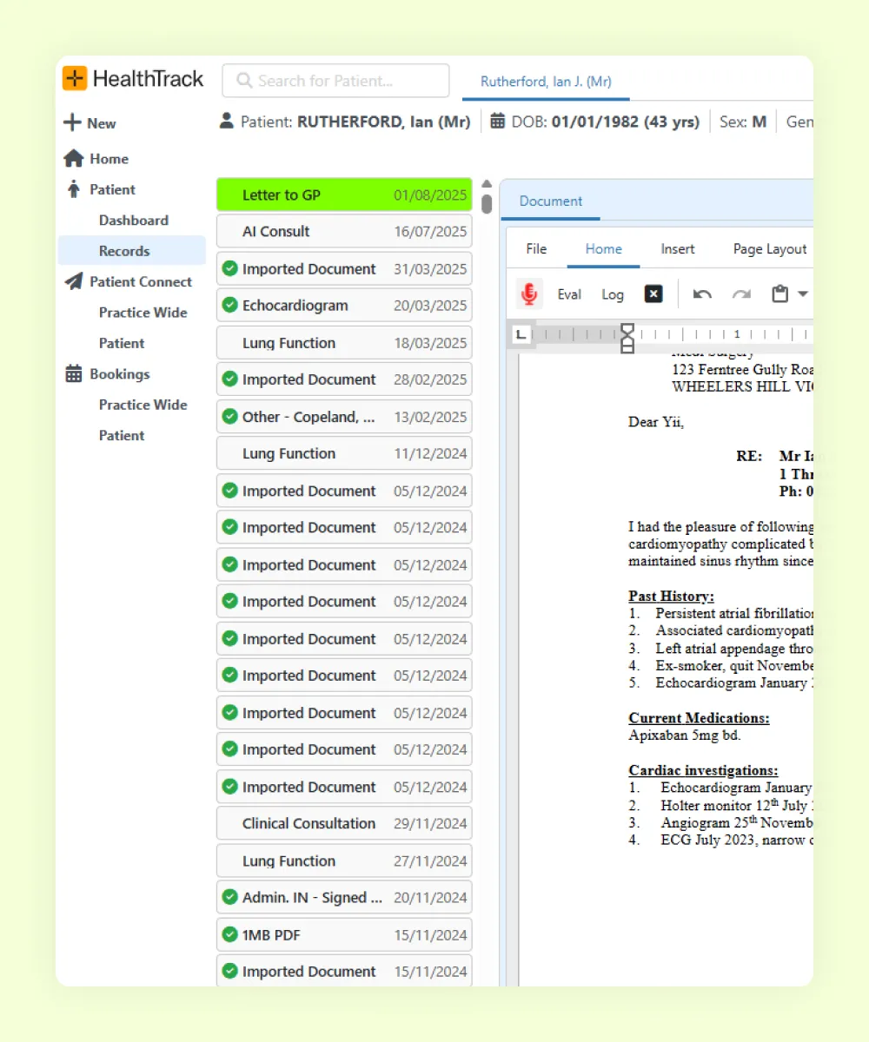Screen dimensions: 869x1042
Task: Open the Page Layout ribbon tab
Action: tap(770, 249)
